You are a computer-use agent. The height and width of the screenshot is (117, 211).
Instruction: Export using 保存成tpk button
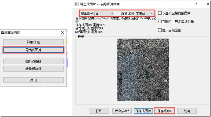coord(165,111)
